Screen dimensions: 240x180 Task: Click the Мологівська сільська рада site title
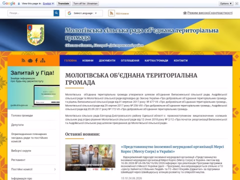pos(141,34)
